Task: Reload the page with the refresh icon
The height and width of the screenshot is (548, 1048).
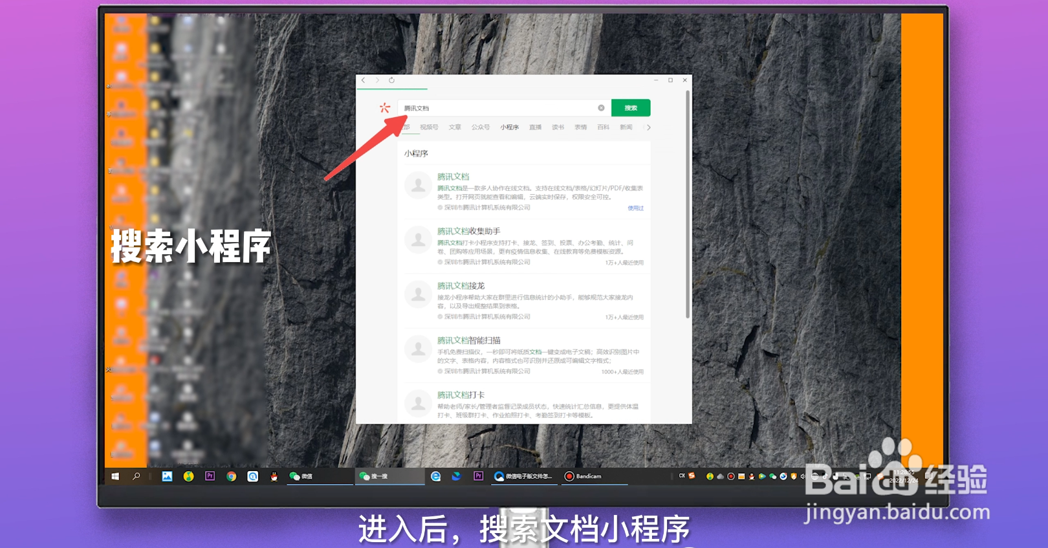Action: pos(391,80)
